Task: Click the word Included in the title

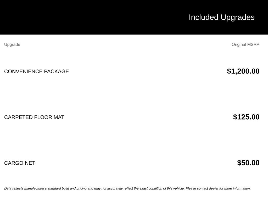Action: pos(203,17)
